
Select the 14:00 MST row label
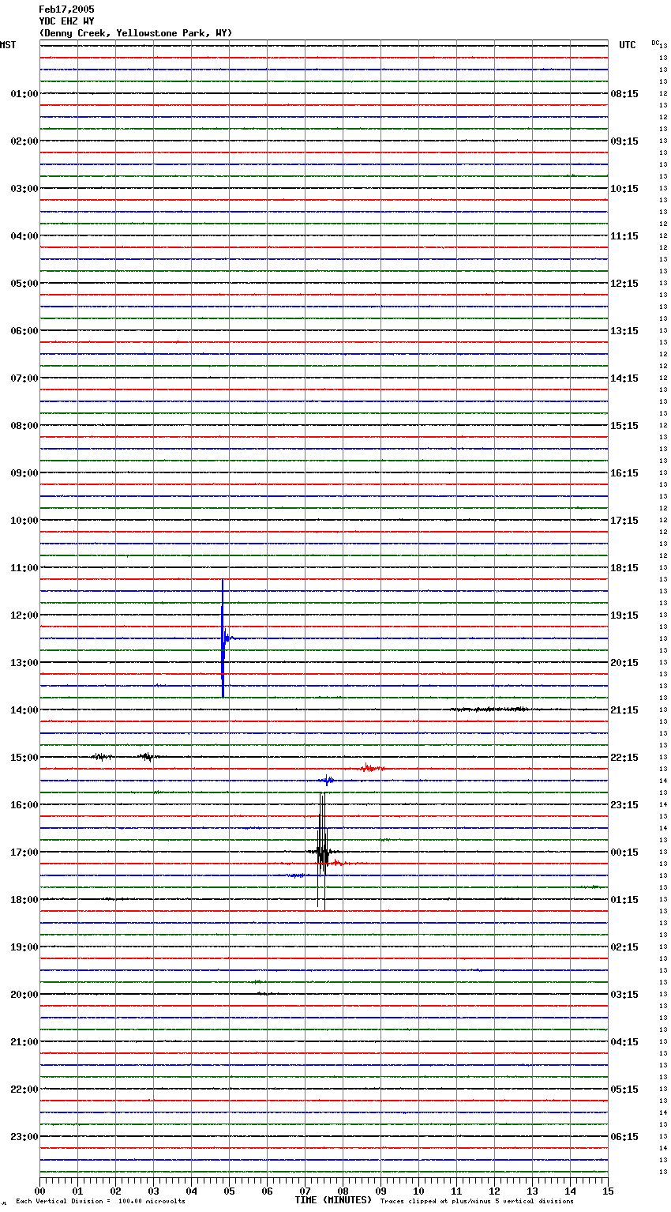click(24, 710)
